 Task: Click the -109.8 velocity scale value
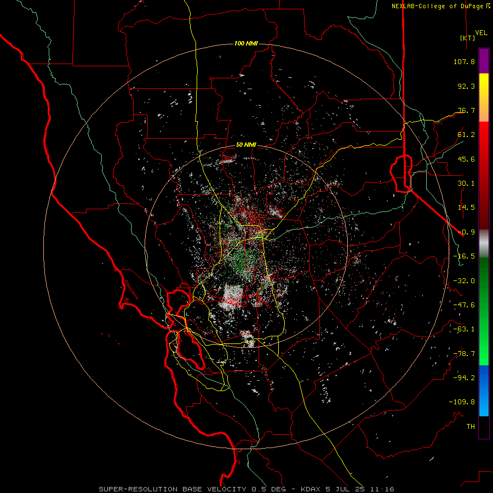coord(462,402)
